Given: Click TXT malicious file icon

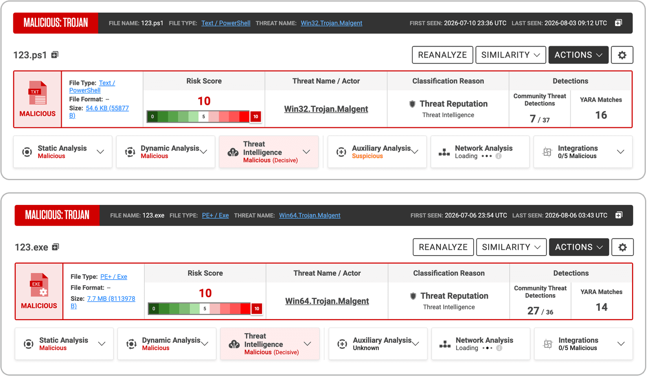Looking at the screenshot, I should [x=38, y=93].
